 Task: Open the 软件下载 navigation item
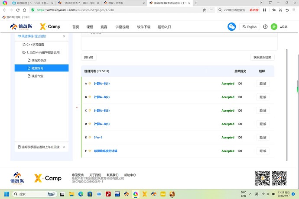point(144,27)
